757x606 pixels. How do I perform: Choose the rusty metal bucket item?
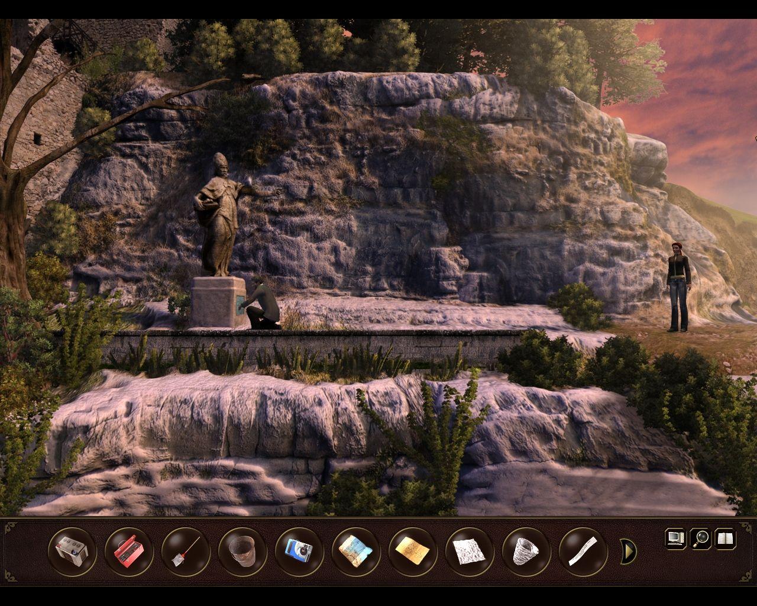click(x=241, y=552)
